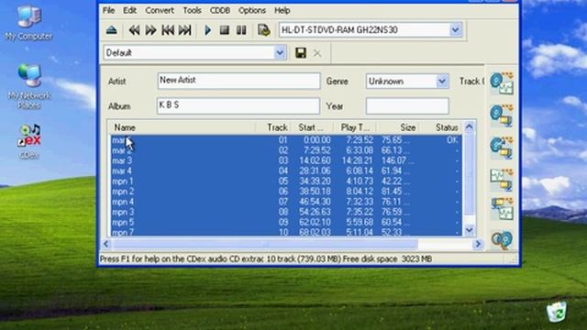Stop playback with the stop button
587x330 pixels.
tap(224, 30)
